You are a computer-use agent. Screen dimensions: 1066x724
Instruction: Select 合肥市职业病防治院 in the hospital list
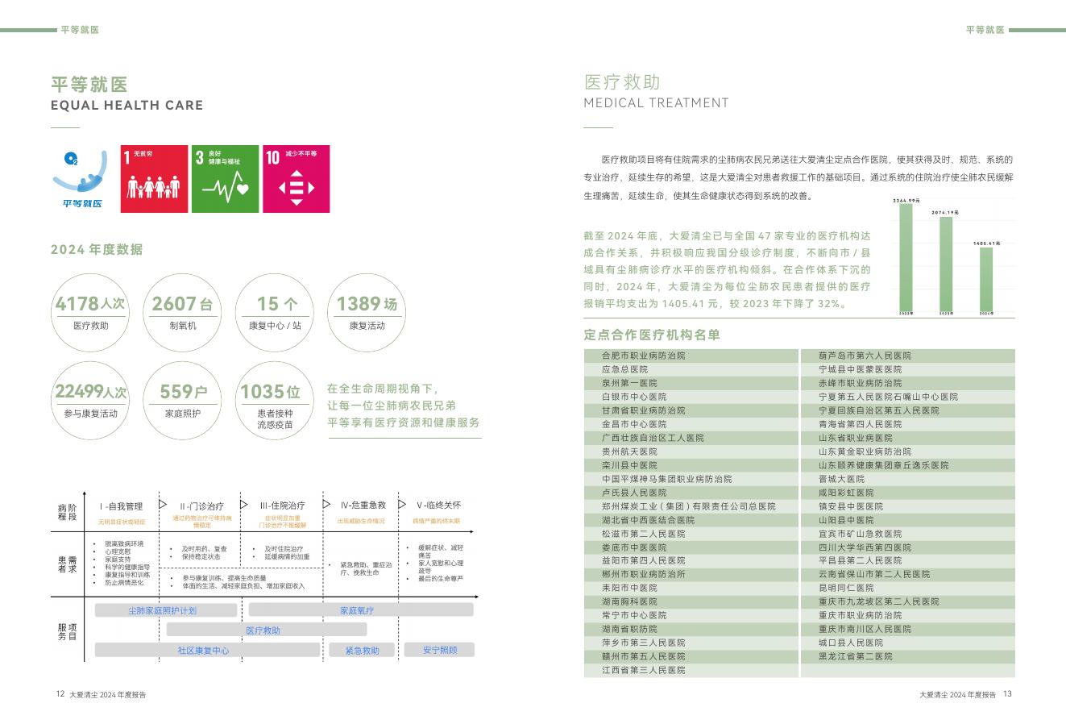point(645,356)
